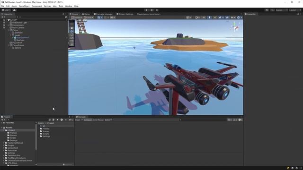Open the Account dropdown at top left

6,10
